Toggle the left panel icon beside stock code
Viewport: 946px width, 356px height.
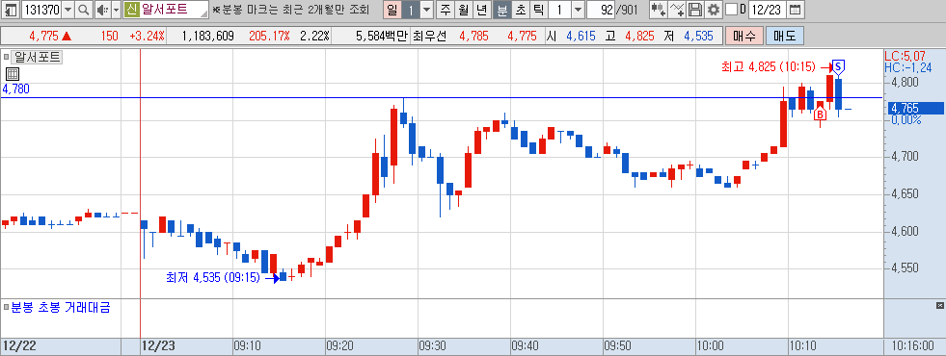(x=11, y=10)
